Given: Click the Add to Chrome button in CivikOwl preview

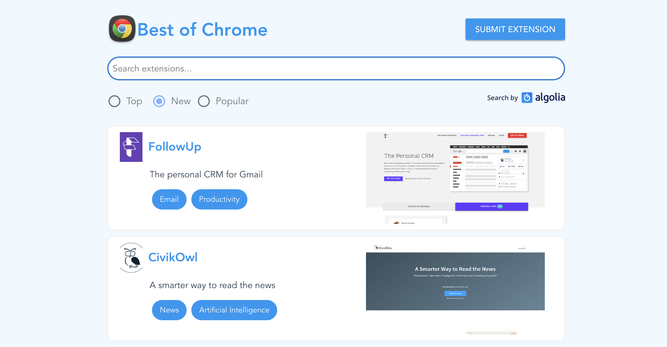Looking at the screenshot, I should click(x=455, y=293).
